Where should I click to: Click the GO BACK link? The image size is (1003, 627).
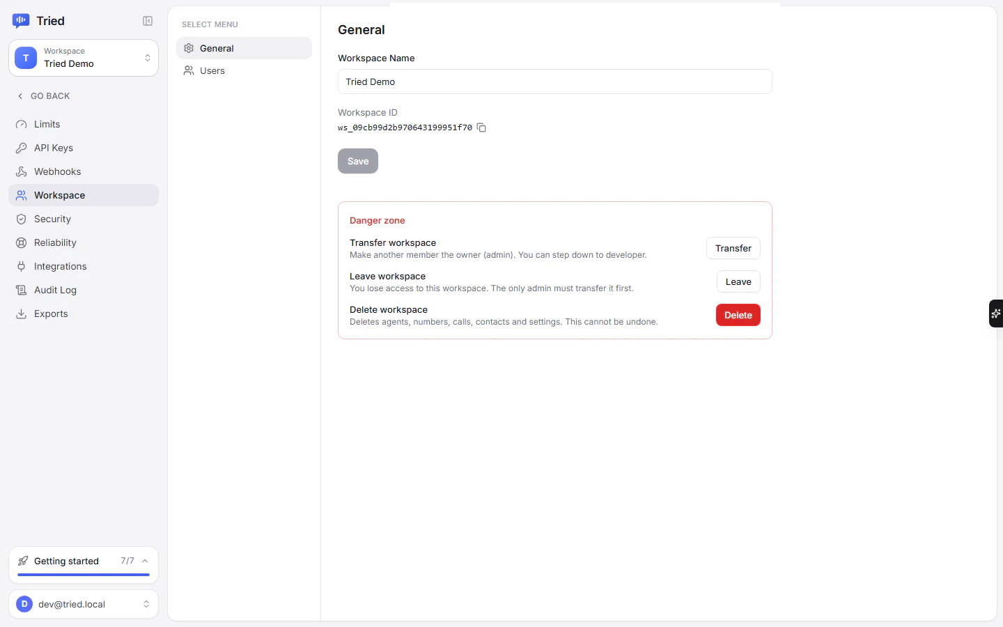pos(43,96)
